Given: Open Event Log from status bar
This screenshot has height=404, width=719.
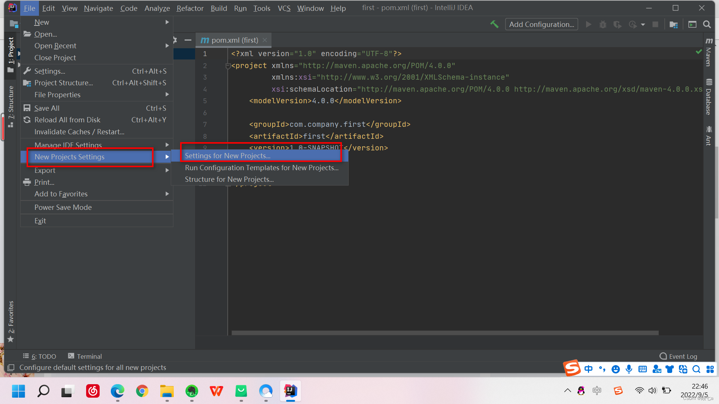Looking at the screenshot, I should point(678,356).
